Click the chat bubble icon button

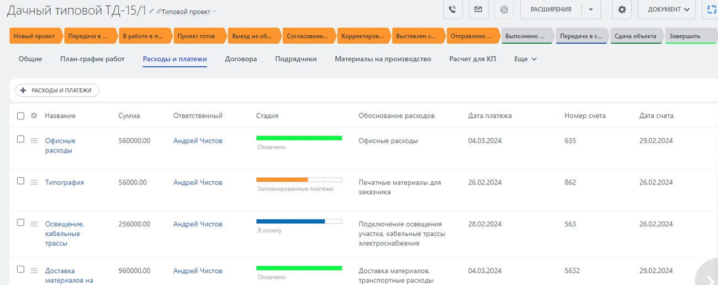[x=504, y=9]
